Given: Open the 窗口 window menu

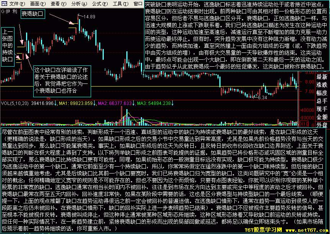Looking at the screenshot, I should click(139, 3).
